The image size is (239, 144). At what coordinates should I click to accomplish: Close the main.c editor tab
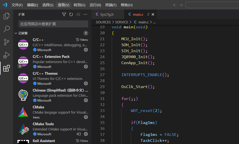click(153, 14)
